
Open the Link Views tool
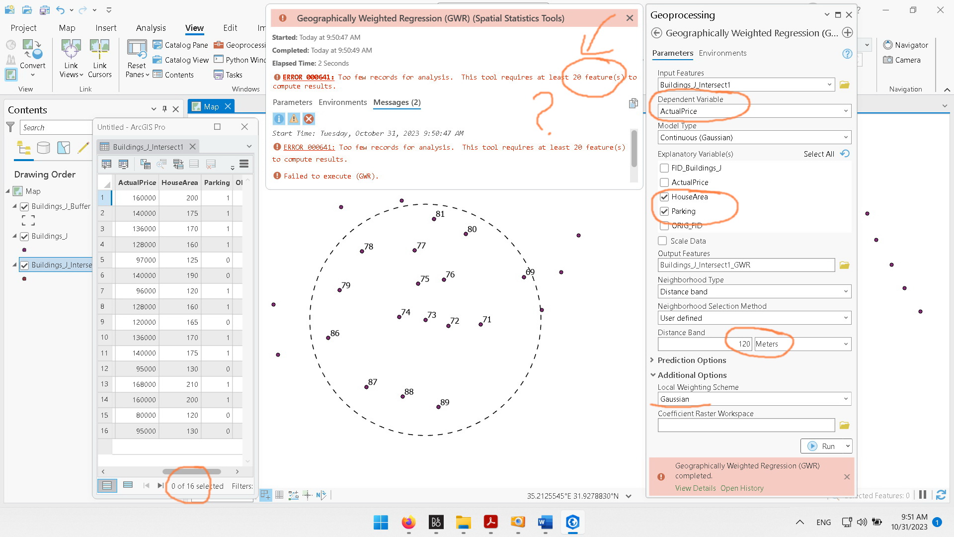coord(71,59)
